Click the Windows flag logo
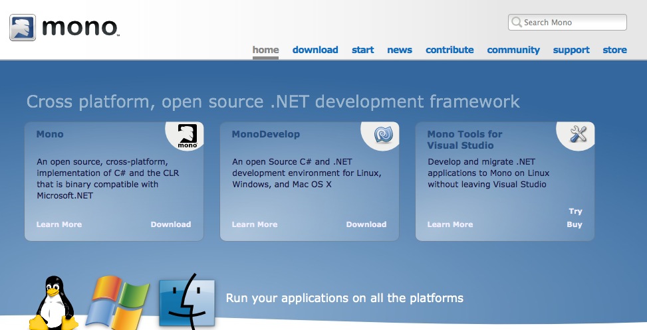 (118, 303)
